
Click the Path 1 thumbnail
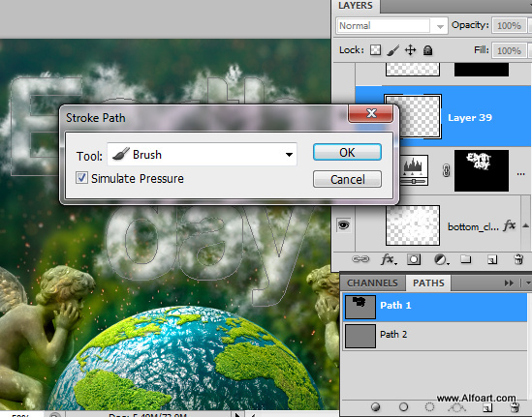coord(360,307)
